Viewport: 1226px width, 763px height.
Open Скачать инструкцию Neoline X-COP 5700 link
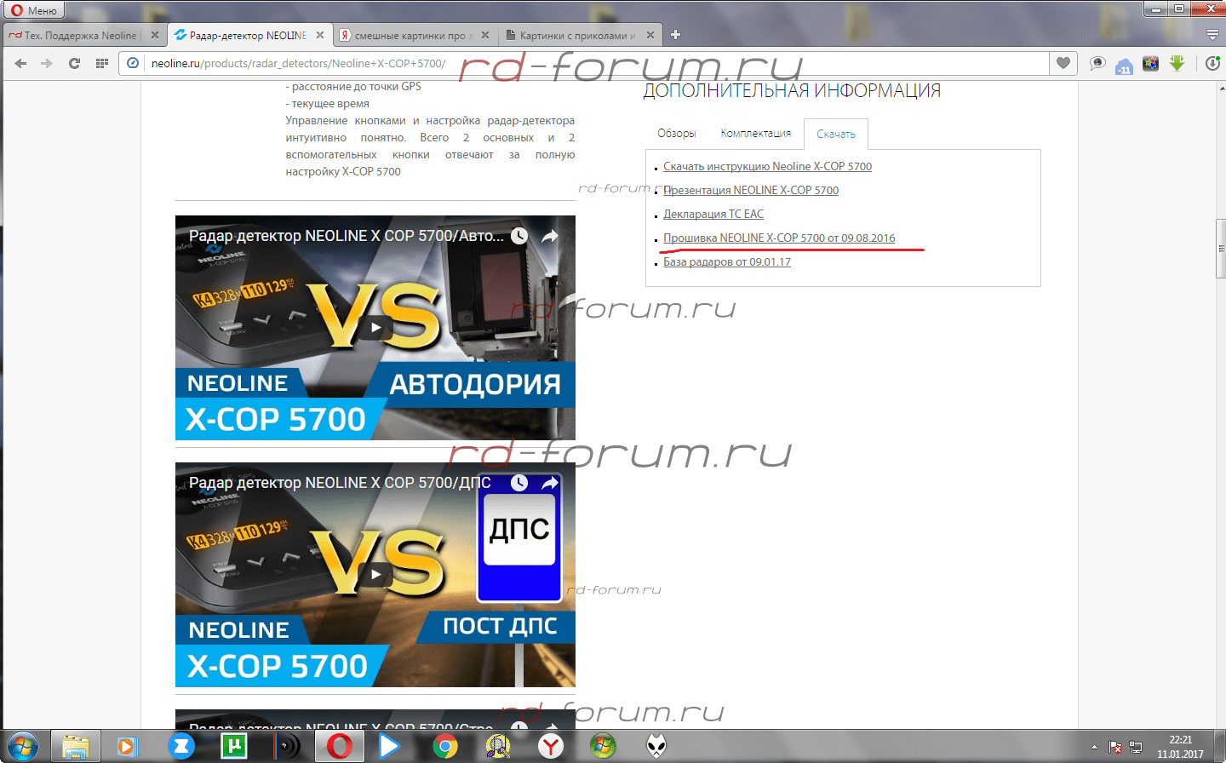click(767, 167)
